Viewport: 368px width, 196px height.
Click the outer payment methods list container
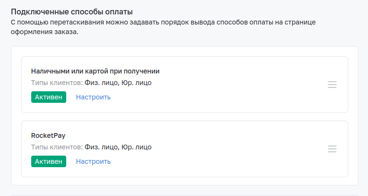pos(185,116)
